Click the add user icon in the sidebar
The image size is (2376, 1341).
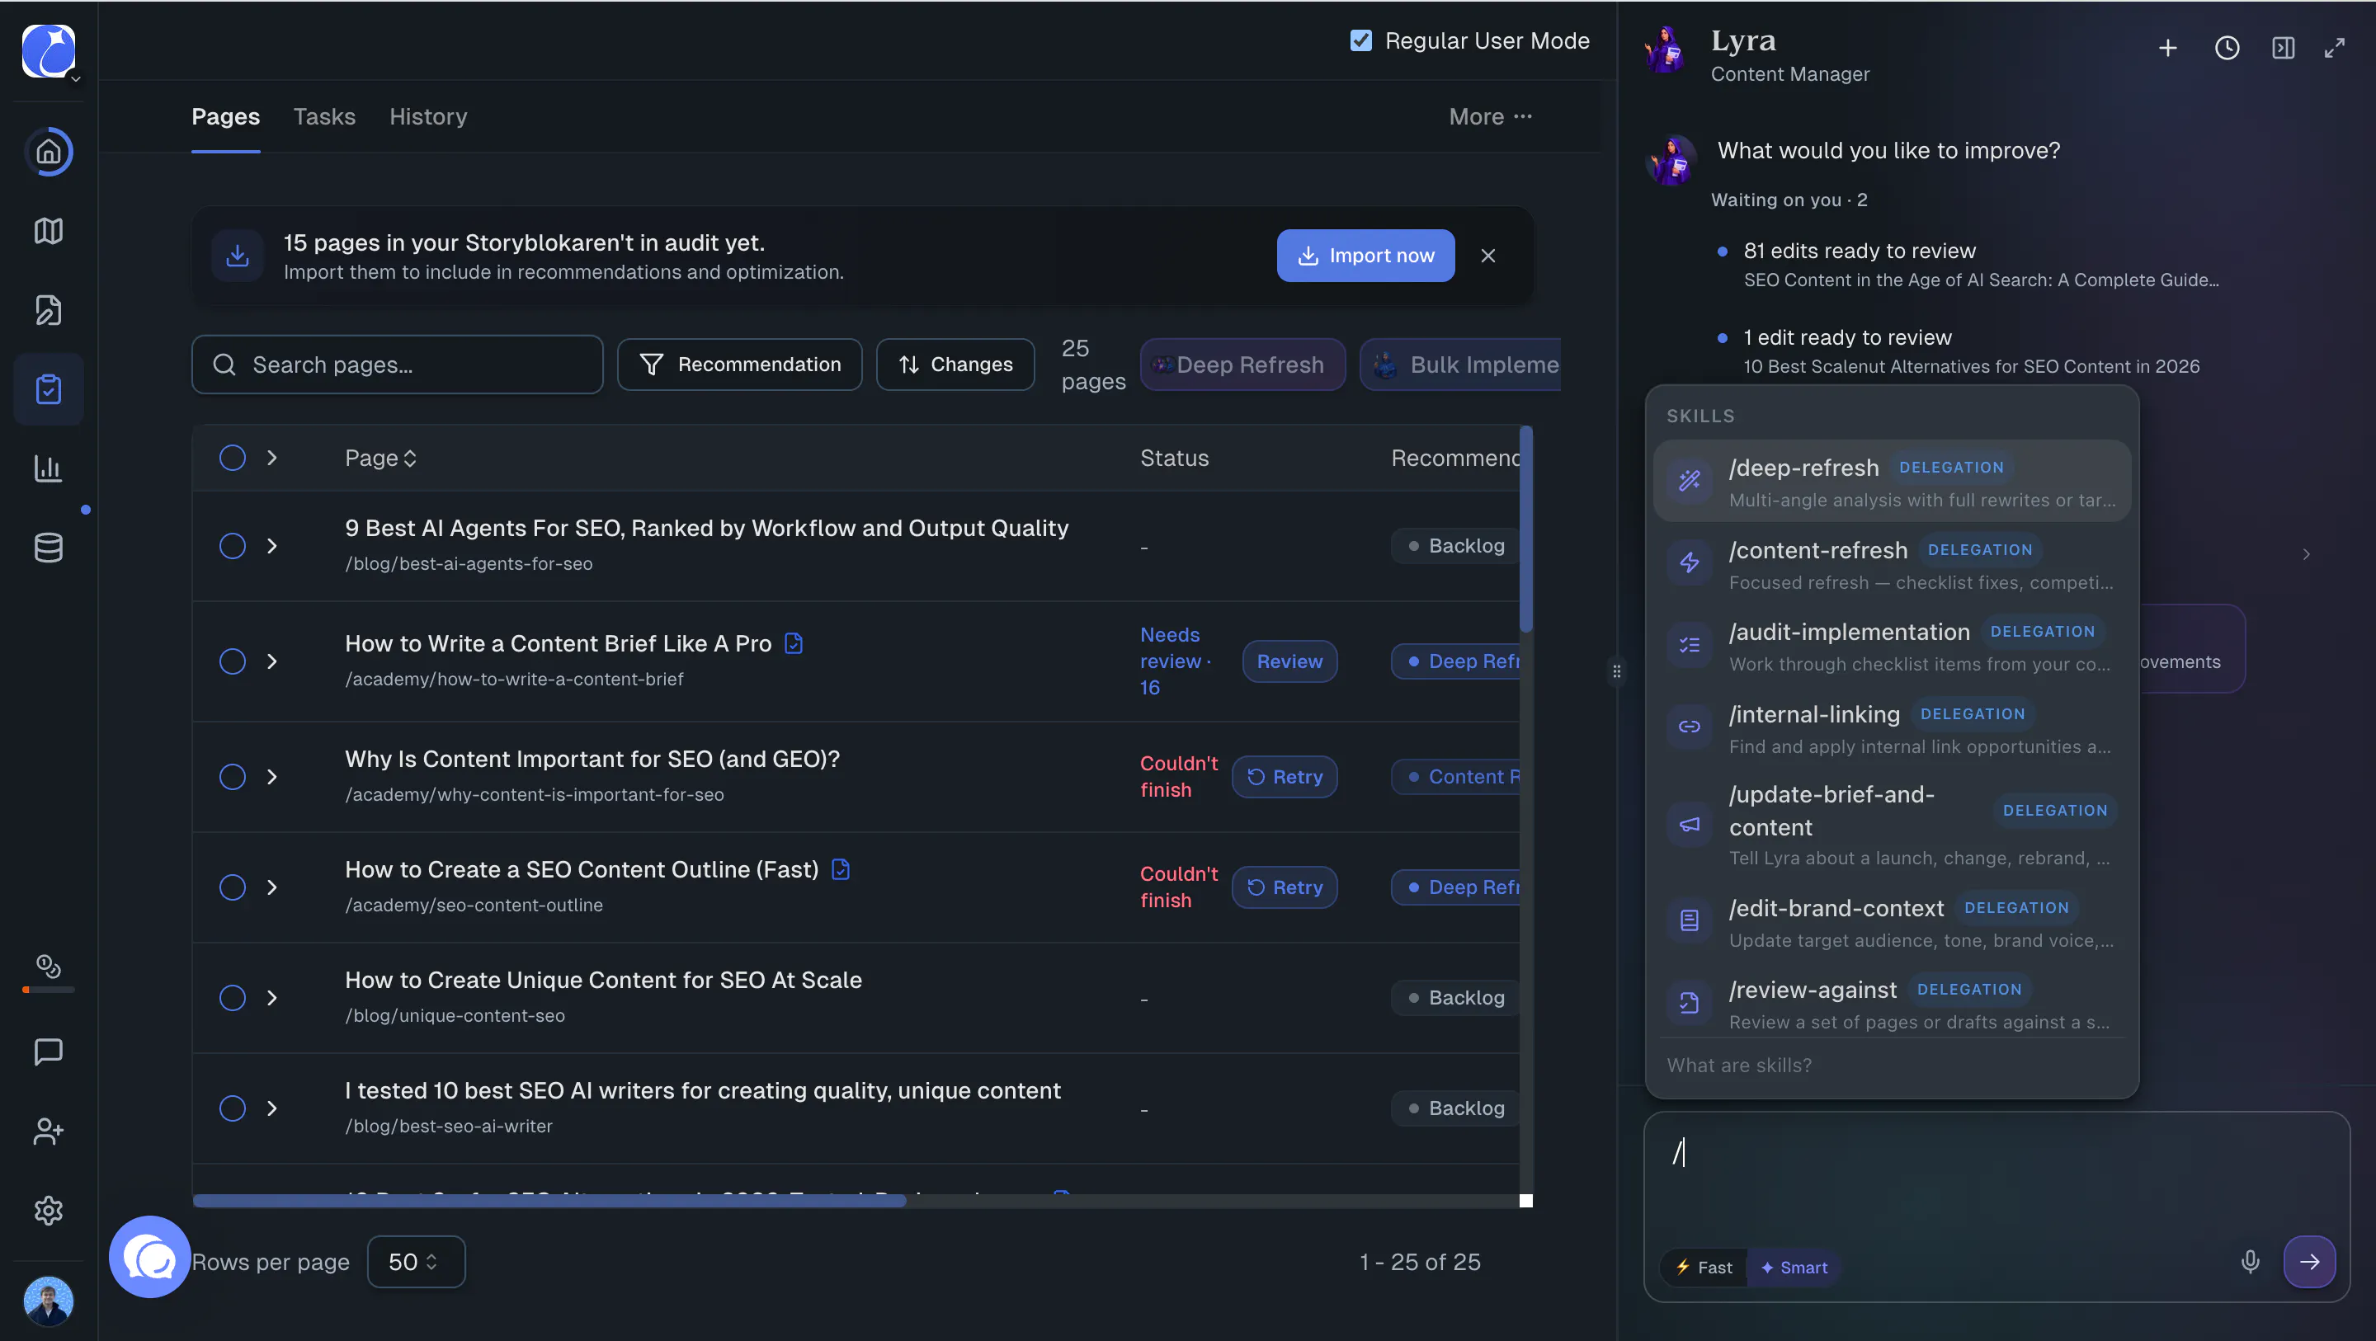(48, 1131)
